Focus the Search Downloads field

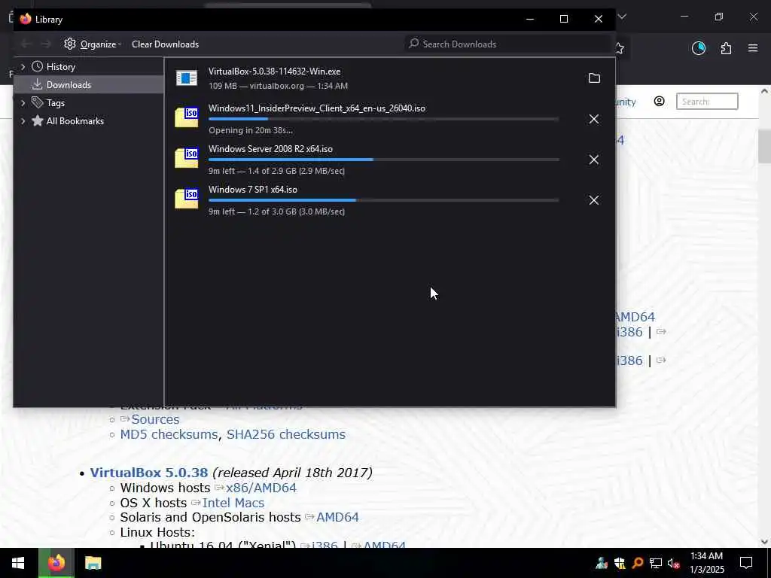[x=509, y=44]
